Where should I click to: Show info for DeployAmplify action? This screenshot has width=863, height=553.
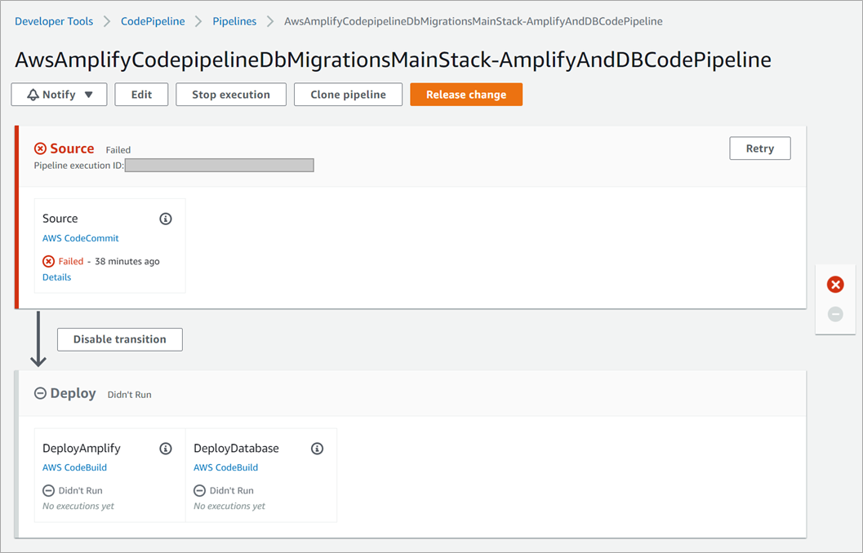(x=166, y=449)
